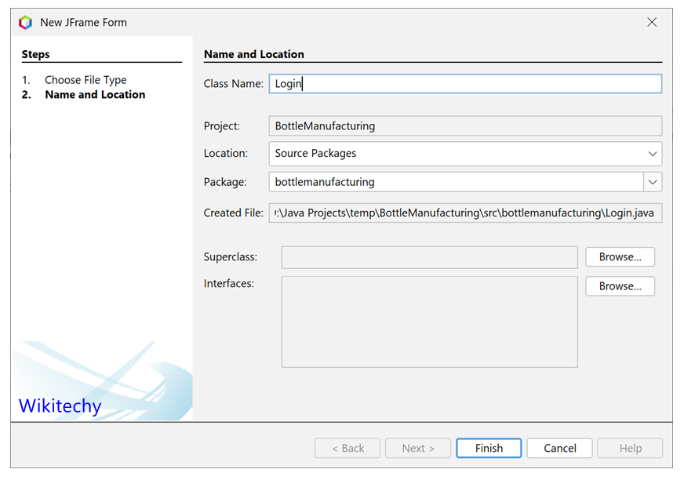
Task: Open the Help button
Action: pyautogui.click(x=630, y=448)
